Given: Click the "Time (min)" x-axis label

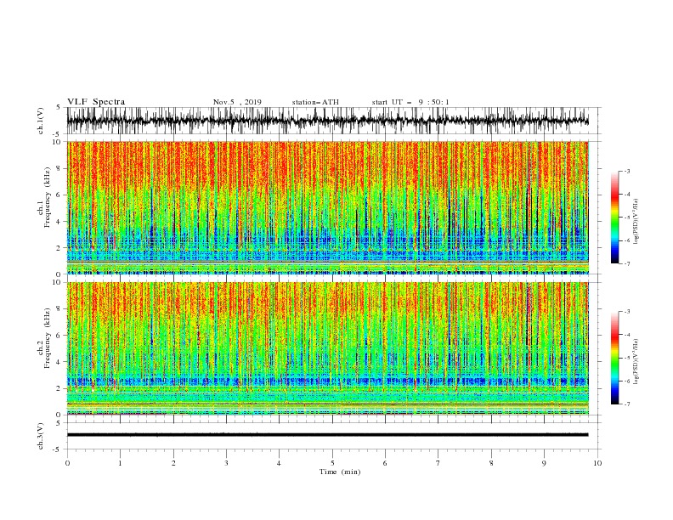Looking at the screenshot, I should click(340, 472).
